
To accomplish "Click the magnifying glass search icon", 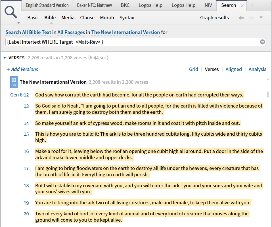I will point(11,12).
